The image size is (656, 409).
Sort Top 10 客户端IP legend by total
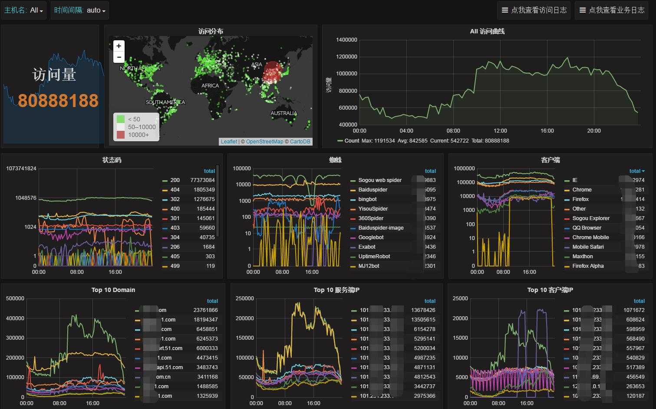[x=639, y=301]
